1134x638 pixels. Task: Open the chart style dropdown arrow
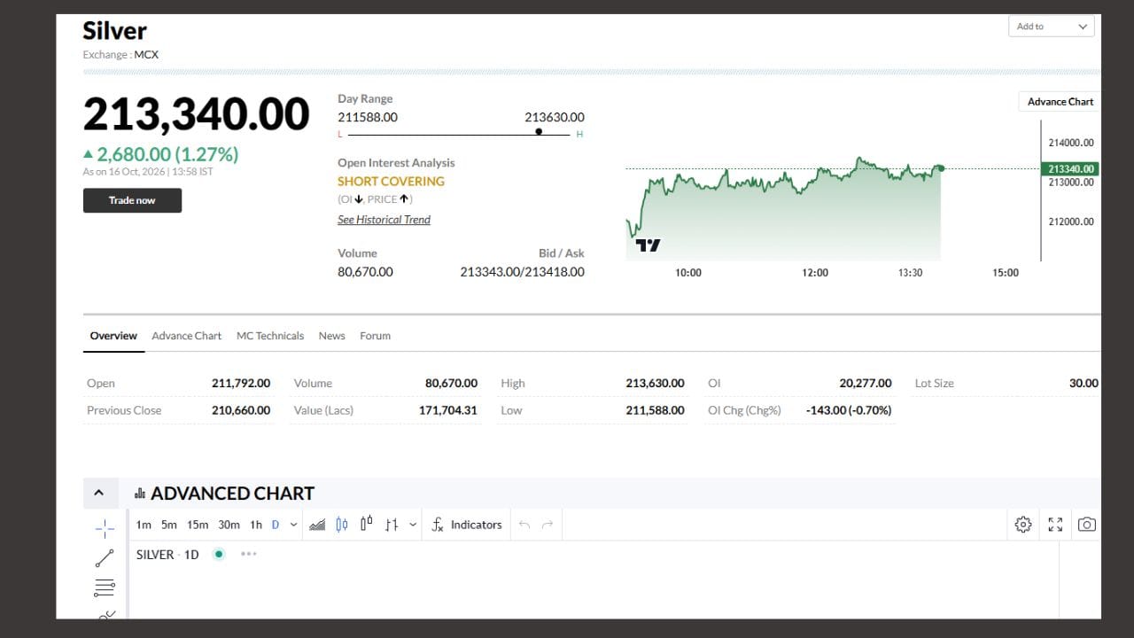click(413, 525)
